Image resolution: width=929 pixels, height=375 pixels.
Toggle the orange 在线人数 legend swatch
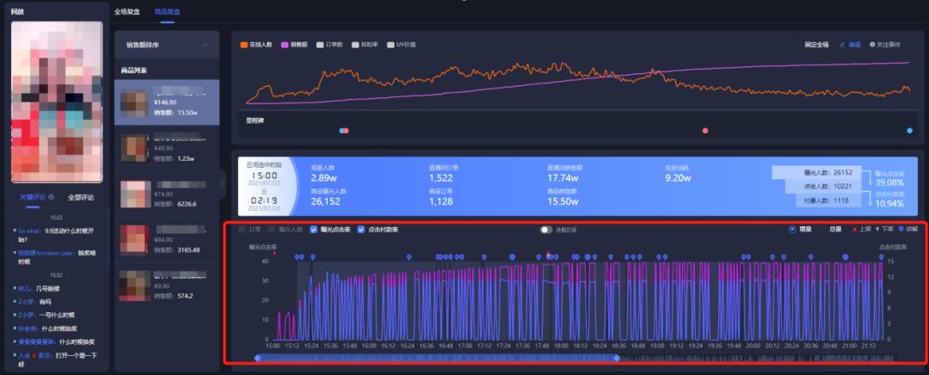point(243,45)
